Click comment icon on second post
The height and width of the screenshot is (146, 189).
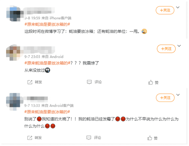point(89,82)
